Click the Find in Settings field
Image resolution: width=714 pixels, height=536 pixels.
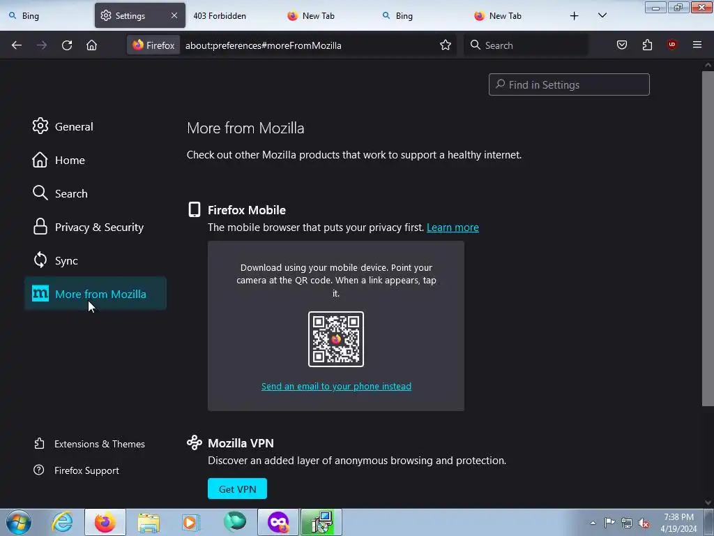click(x=569, y=84)
